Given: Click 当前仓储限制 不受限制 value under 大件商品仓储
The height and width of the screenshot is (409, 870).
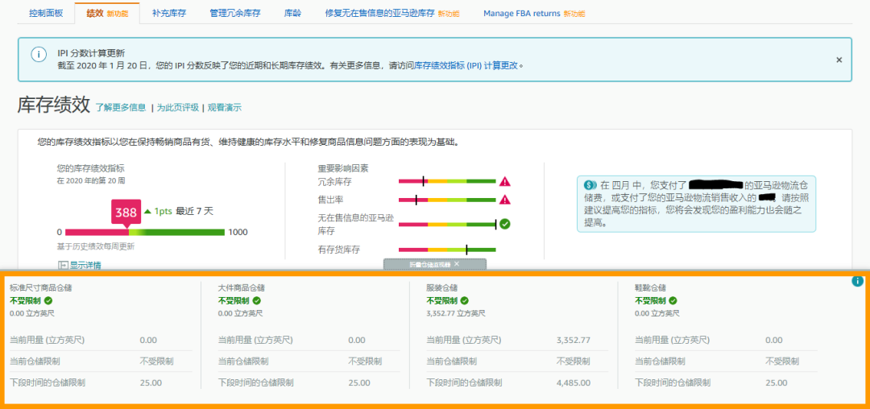Looking at the screenshot, I should coord(365,361).
